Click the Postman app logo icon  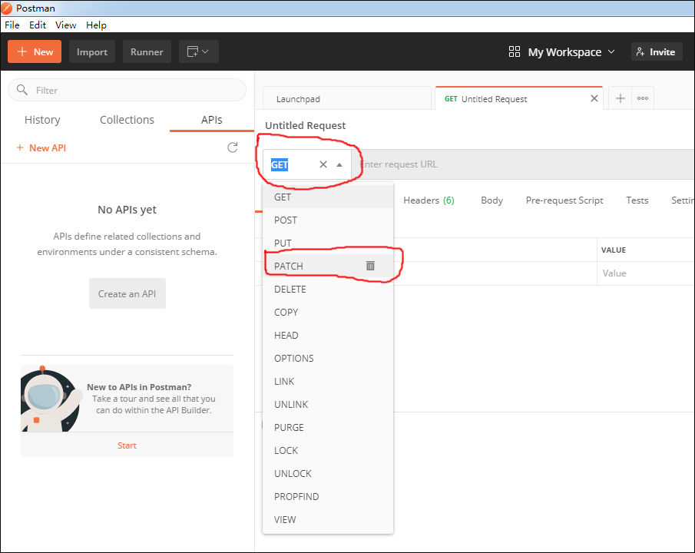(7, 8)
